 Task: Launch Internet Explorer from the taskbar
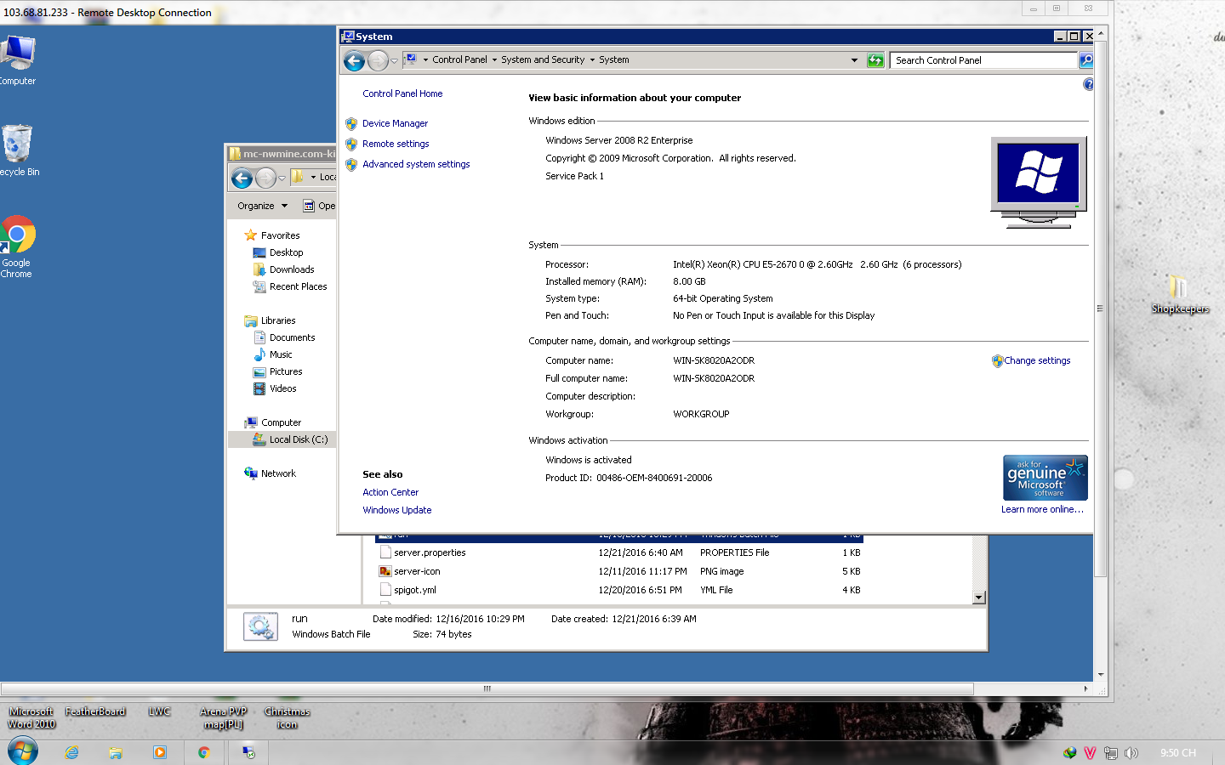tap(71, 752)
